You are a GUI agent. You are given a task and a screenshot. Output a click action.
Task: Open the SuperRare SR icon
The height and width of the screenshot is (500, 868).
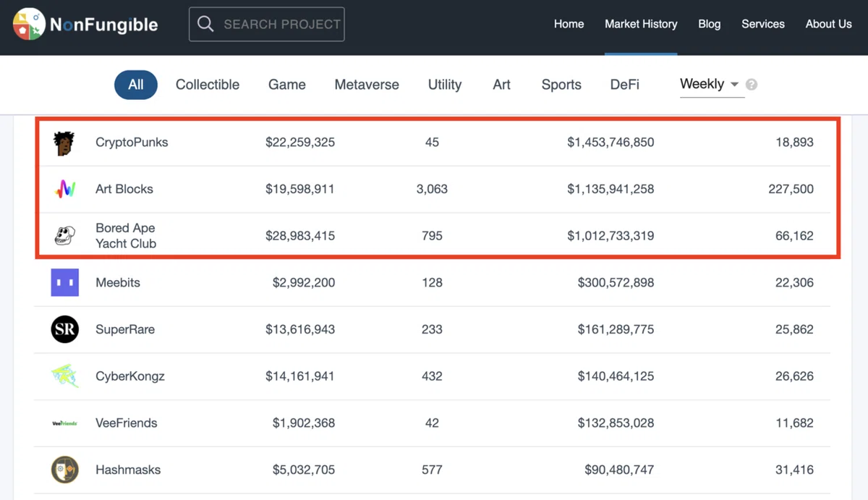(x=64, y=329)
